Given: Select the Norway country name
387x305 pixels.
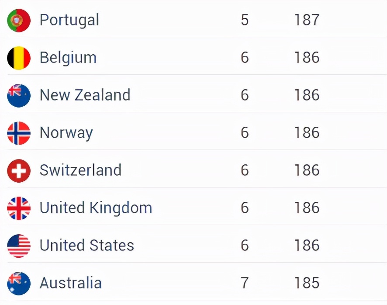Looking at the screenshot, I should click(66, 133).
